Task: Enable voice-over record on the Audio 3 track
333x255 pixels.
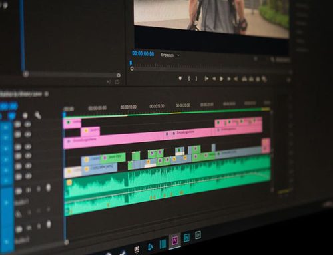Action: pos(49,224)
